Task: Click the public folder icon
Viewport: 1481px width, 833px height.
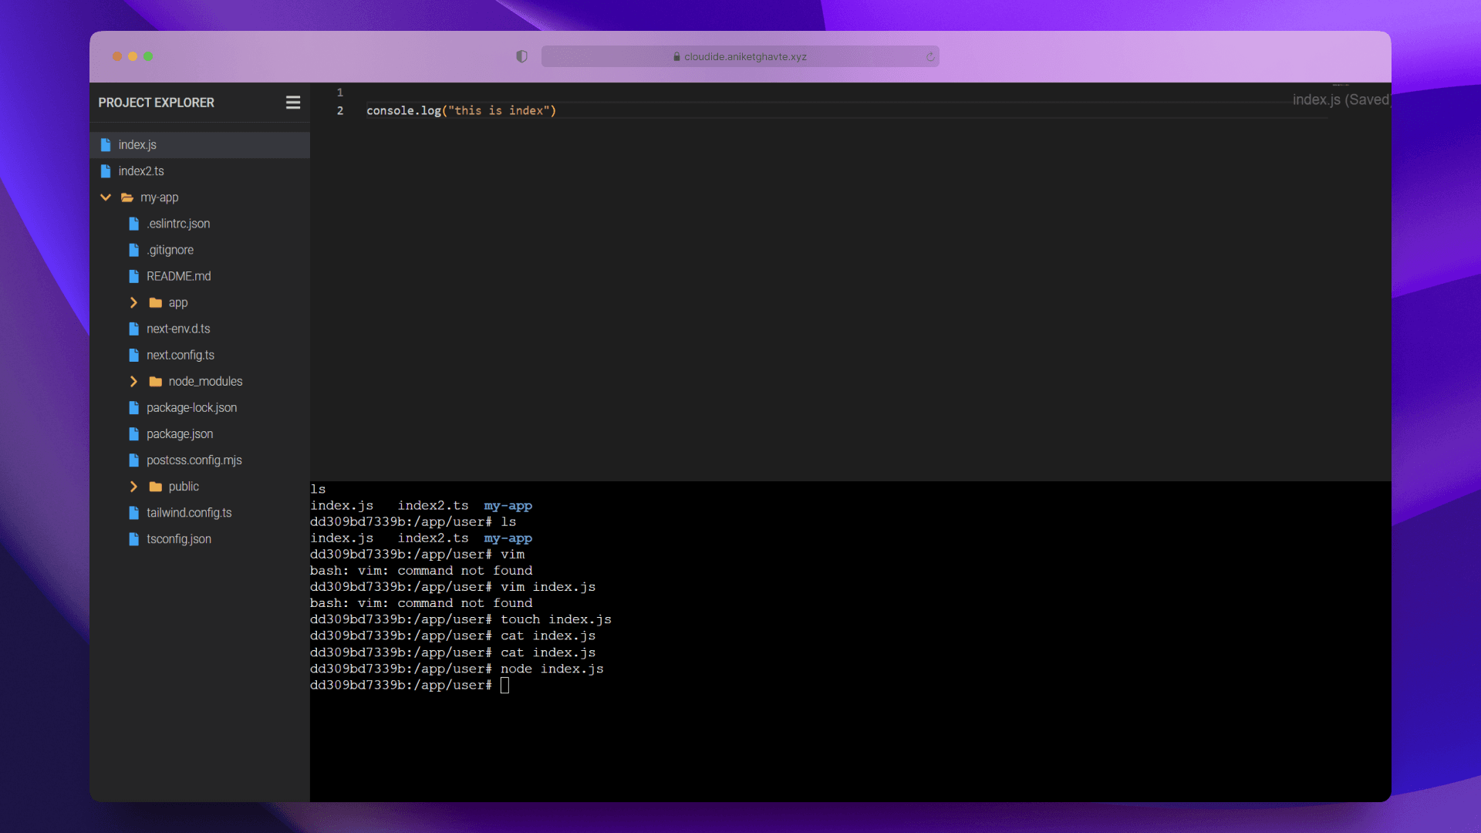Action: pos(155,487)
